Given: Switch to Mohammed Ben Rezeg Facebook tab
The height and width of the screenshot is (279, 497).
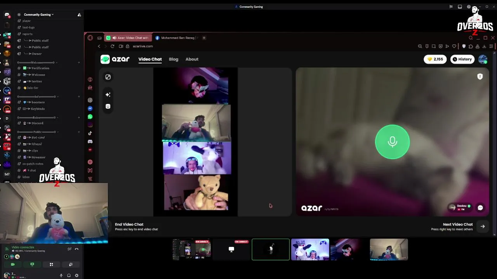Looking at the screenshot, I should click(x=177, y=38).
